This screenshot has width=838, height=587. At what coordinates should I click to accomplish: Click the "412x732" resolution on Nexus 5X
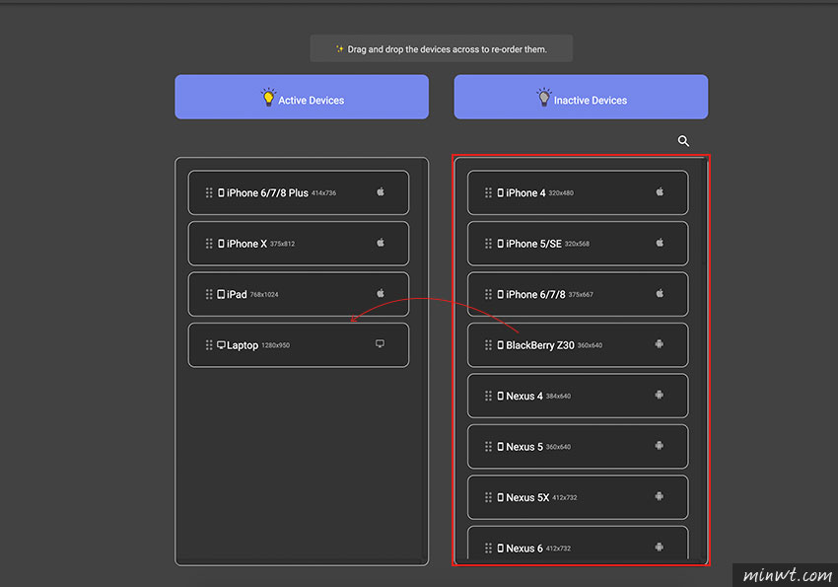(565, 498)
